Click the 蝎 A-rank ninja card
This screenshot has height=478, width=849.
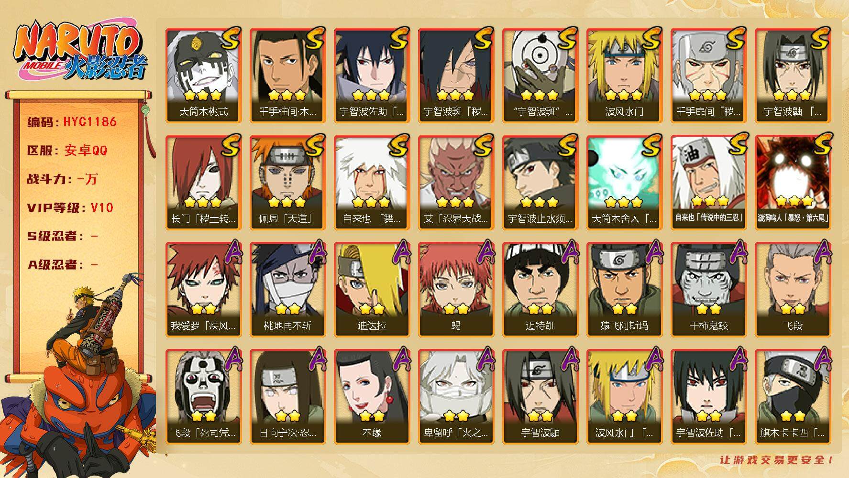(456, 289)
